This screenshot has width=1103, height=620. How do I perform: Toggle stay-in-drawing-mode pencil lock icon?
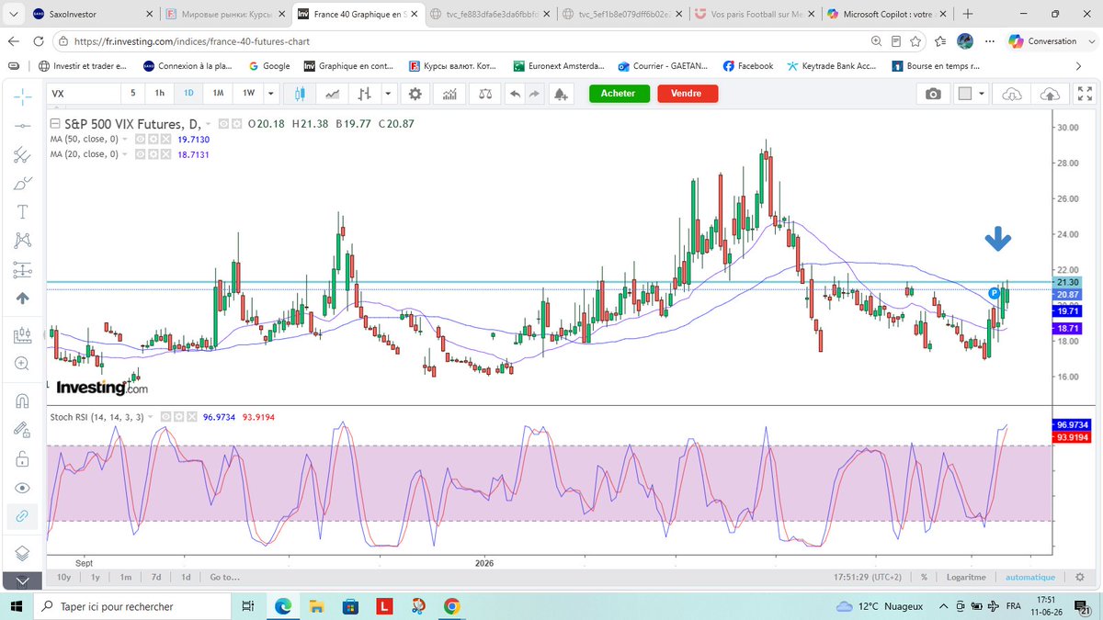coord(23,429)
